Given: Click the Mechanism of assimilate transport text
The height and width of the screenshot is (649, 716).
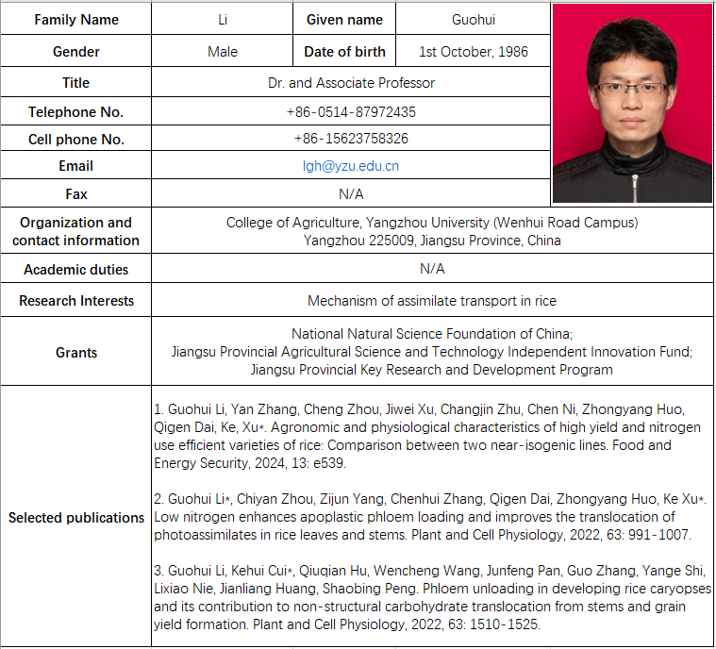Looking at the screenshot, I should point(432,301).
